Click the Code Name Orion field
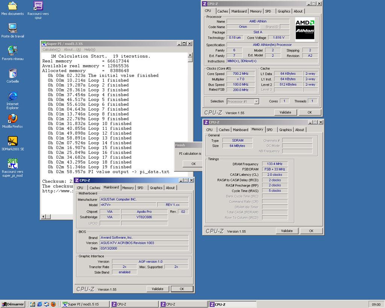 click(x=243, y=27)
